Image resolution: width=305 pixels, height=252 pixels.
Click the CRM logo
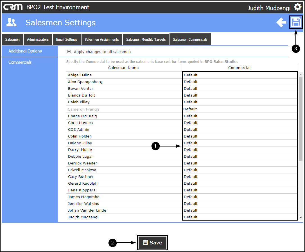click(13, 7)
